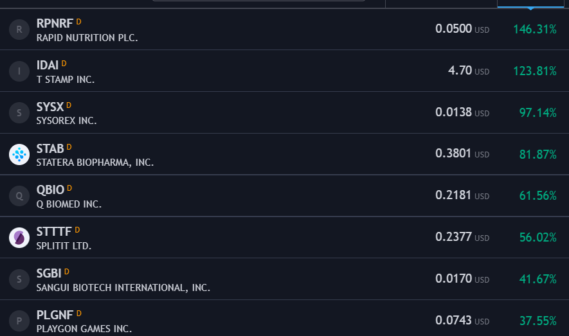Select the STAB ticker symbol
This screenshot has width=569, height=336.
50,148
